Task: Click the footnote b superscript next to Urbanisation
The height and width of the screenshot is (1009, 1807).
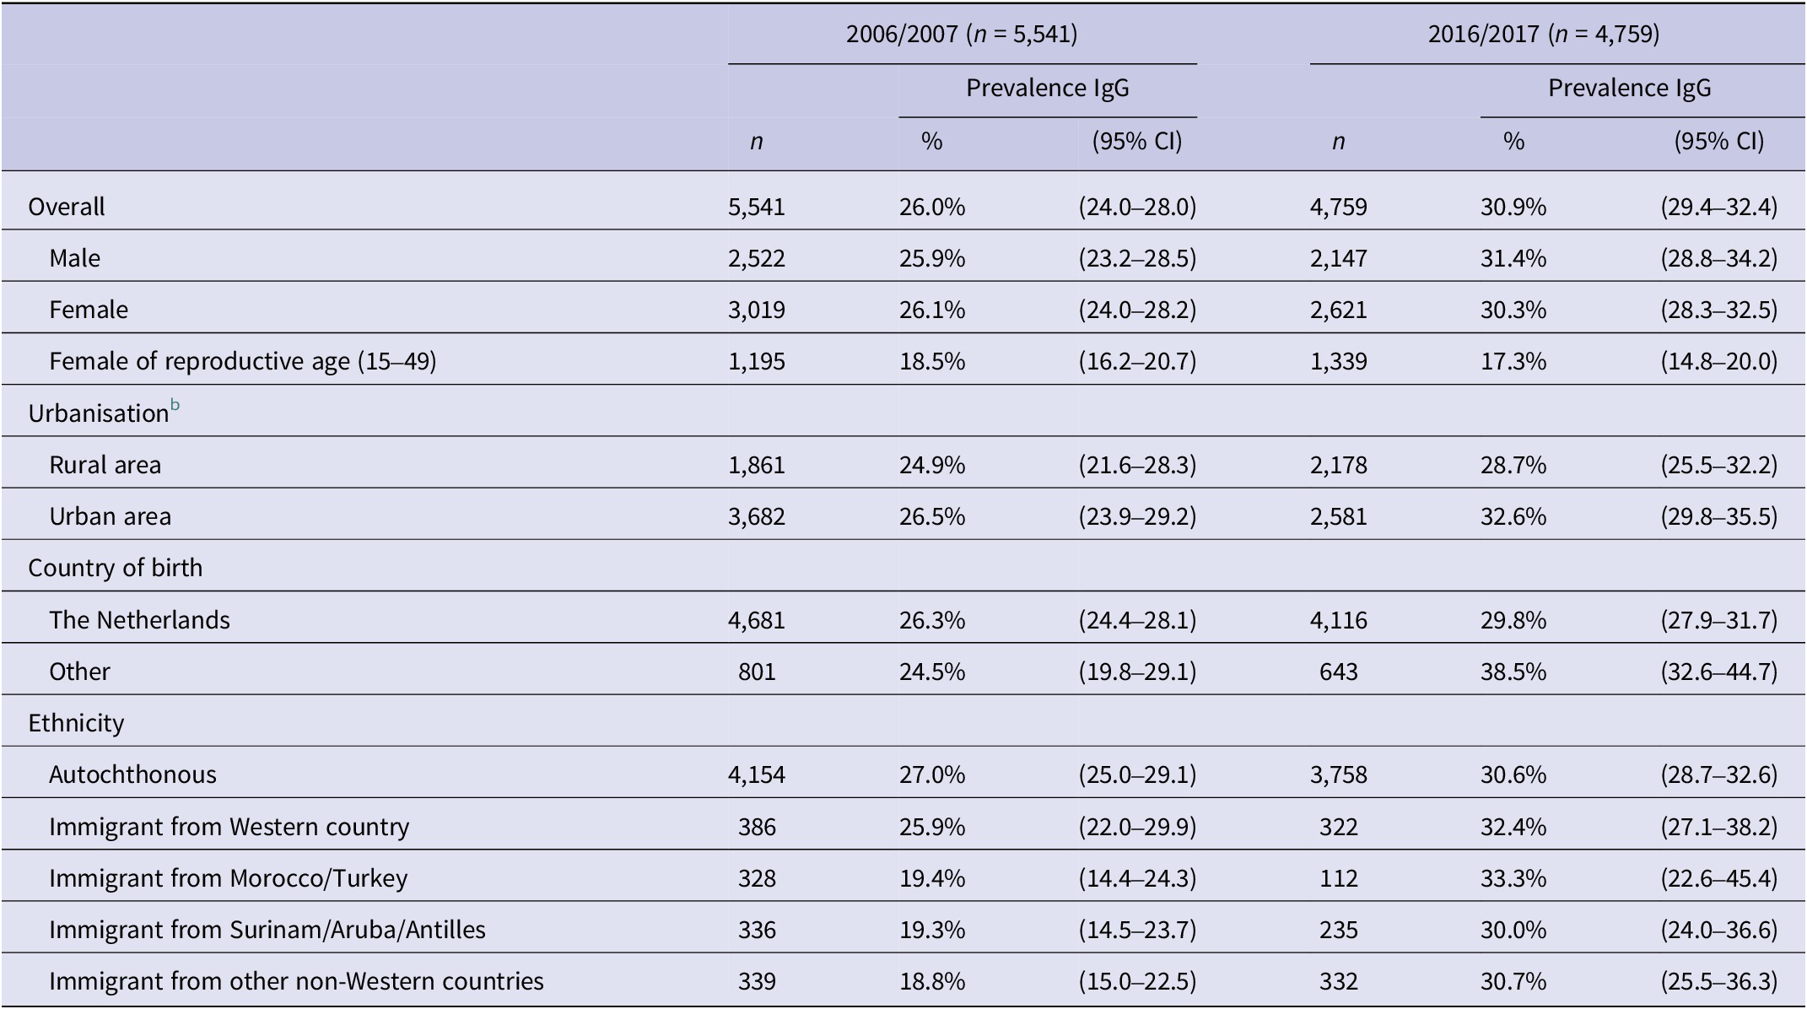Action: (175, 406)
